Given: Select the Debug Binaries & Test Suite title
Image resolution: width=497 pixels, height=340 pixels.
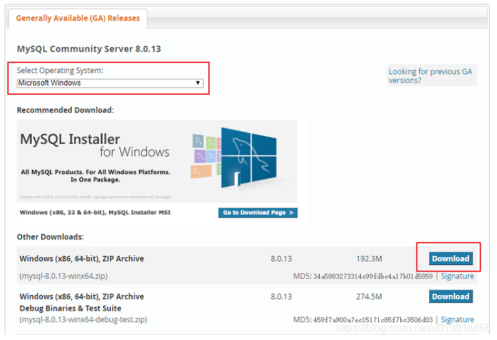Looking at the screenshot, I should (x=70, y=308).
